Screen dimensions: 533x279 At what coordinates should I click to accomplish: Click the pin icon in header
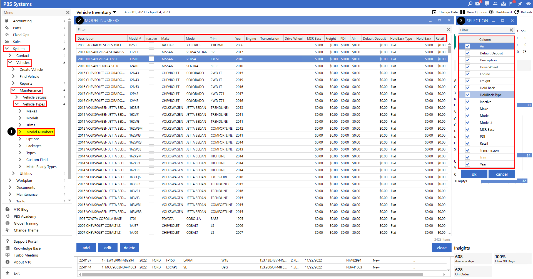click(x=520, y=4)
